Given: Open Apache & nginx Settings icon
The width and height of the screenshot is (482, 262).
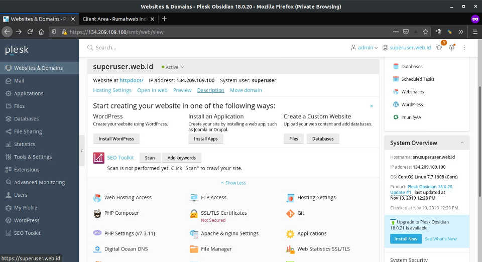Looking at the screenshot, I should [x=194, y=234].
